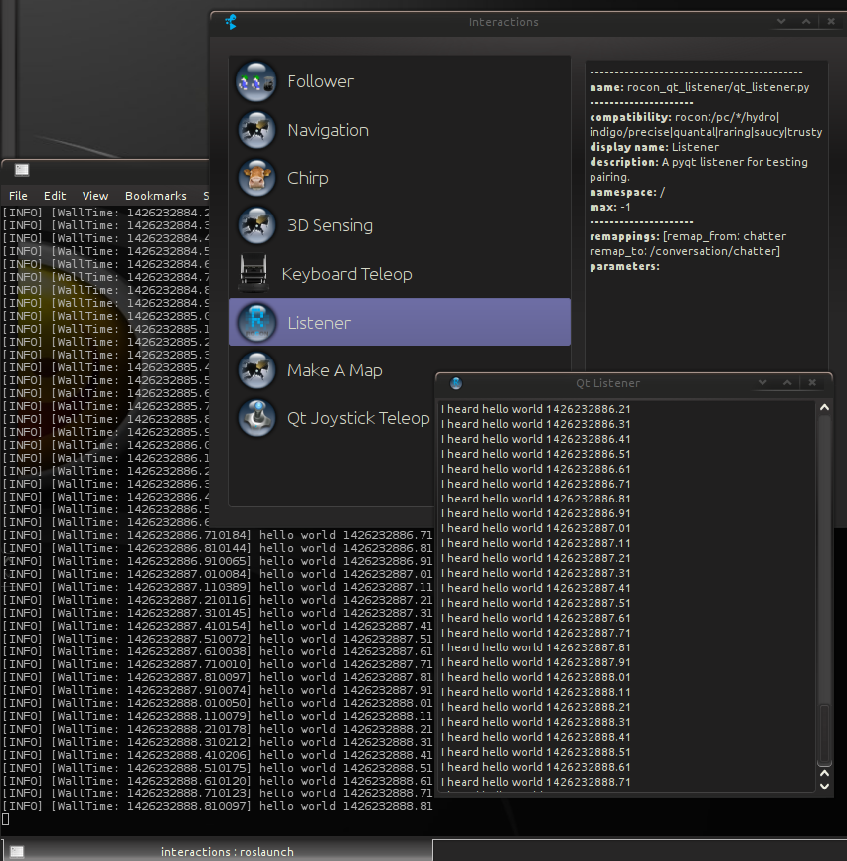
Task: Close the Qt Listener window
Action: (x=812, y=383)
